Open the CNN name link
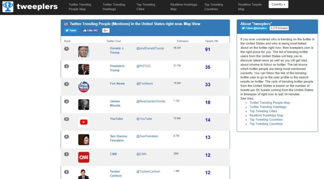 [x=113, y=154]
